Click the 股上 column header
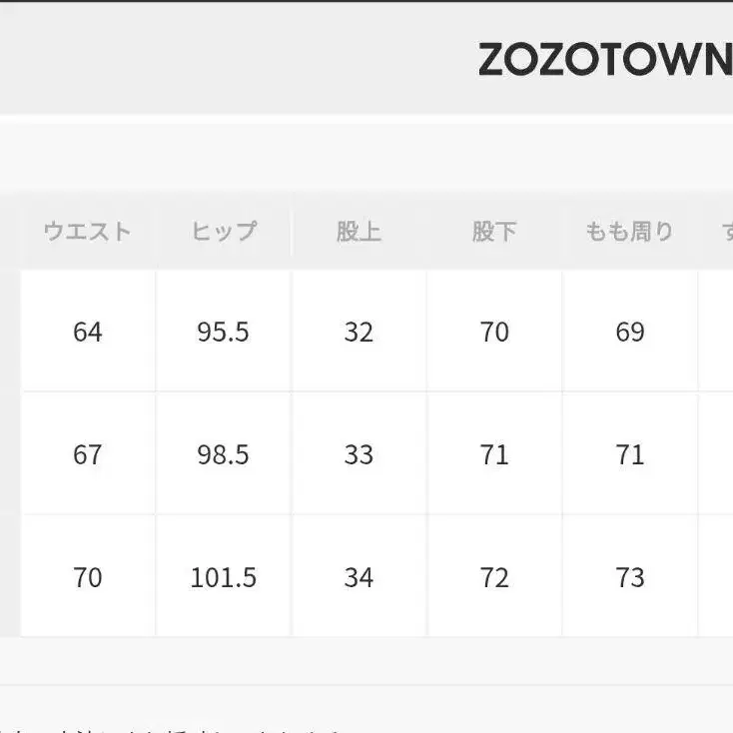Image resolution: width=733 pixels, height=733 pixels. click(359, 232)
